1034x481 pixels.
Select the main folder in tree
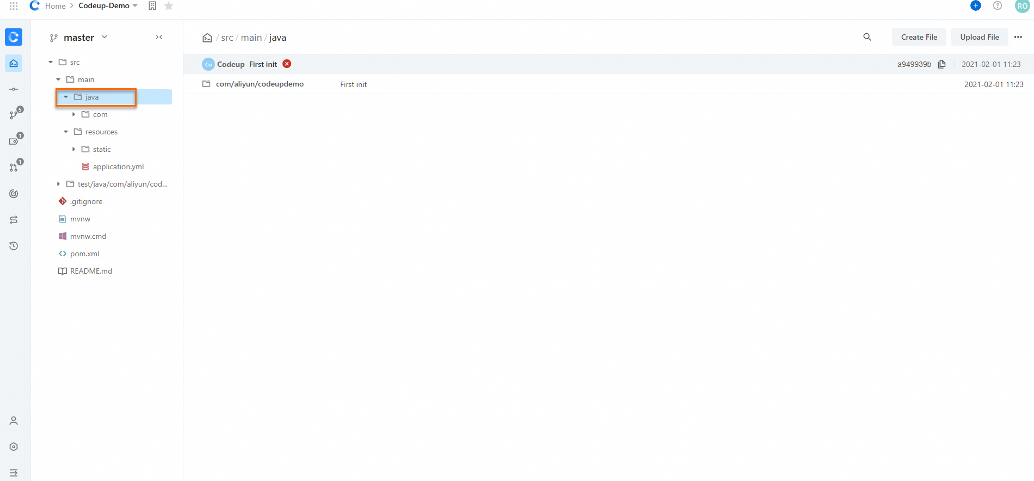85,79
